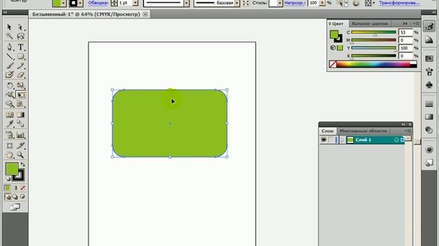Viewport: 439px width, 246px height.
Task: Swap fill and stroke colors arrow
Action: point(23,165)
